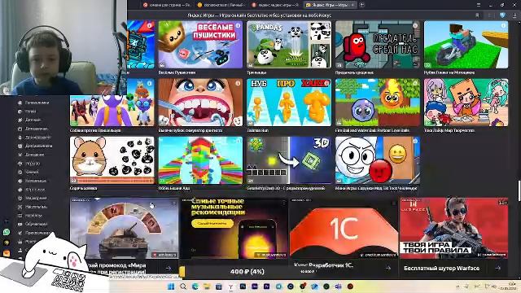Click arrow on the 1C course ad
Image resolution: width=521 pixels, height=293 pixels.
click(388, 268)
